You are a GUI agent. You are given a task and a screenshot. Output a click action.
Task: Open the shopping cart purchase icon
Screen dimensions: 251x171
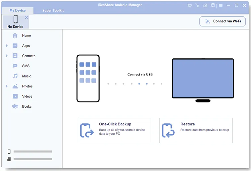click(189, 6)
